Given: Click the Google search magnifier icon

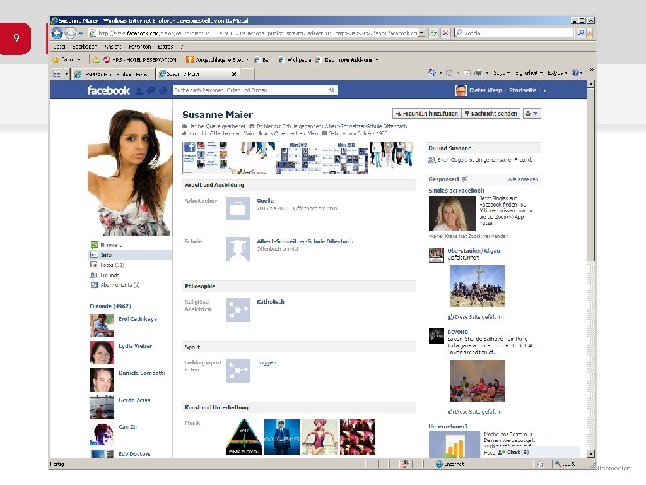Looking at the screenshot, I should point(581,33).
